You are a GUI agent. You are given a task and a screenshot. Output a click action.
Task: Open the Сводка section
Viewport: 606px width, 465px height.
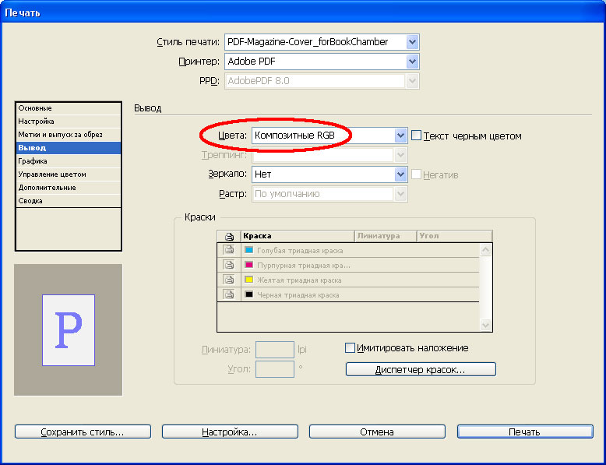click(x=69, y=201)
